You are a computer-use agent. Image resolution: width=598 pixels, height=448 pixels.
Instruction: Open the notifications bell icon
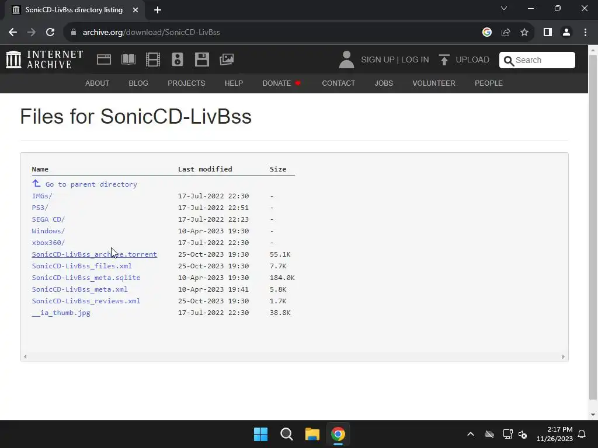(582, 434)
